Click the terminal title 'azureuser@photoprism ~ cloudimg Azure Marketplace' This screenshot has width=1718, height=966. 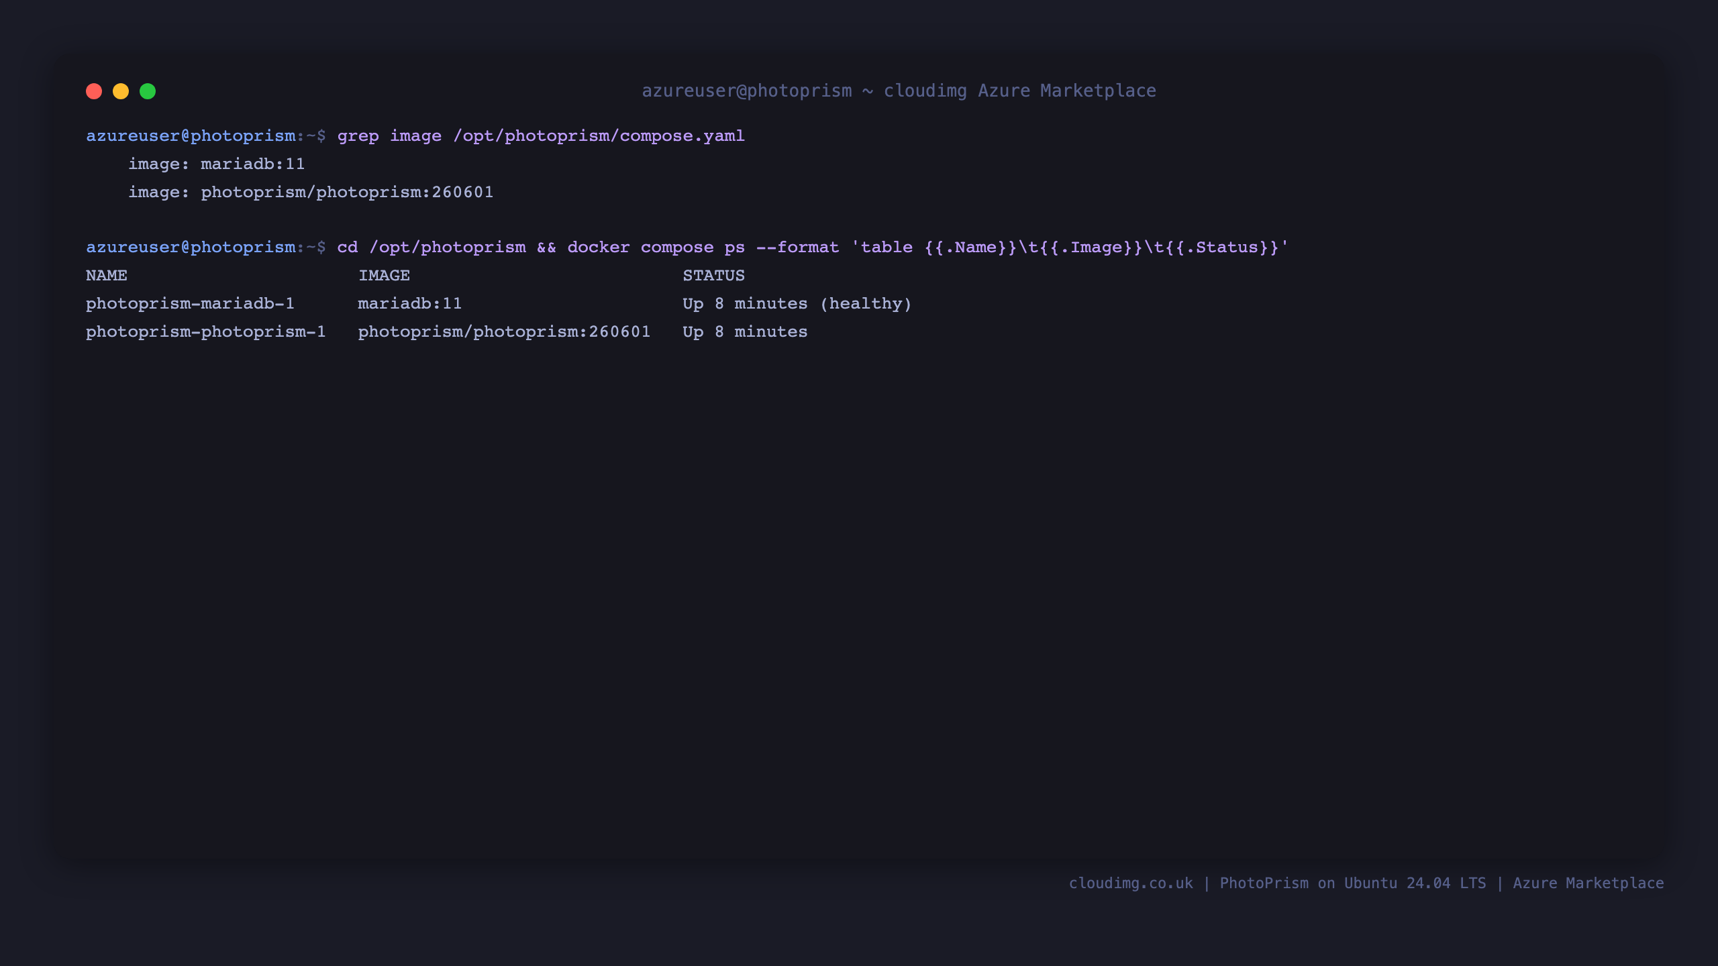click(x=899, y=91)
